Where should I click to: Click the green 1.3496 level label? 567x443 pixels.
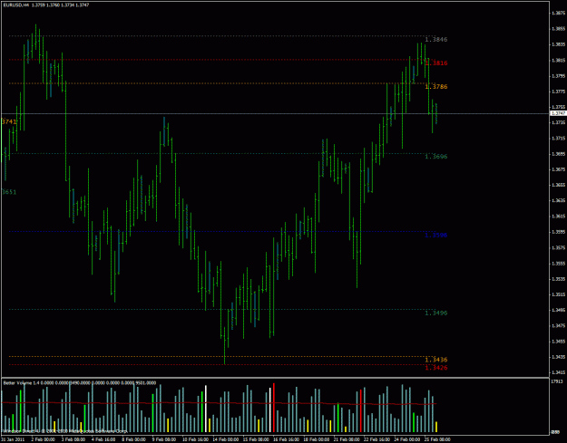click(436, 313)
